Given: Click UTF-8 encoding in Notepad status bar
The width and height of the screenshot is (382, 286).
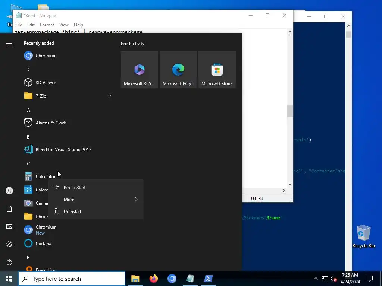Looking at the screenshot, I should coord(257,198).
